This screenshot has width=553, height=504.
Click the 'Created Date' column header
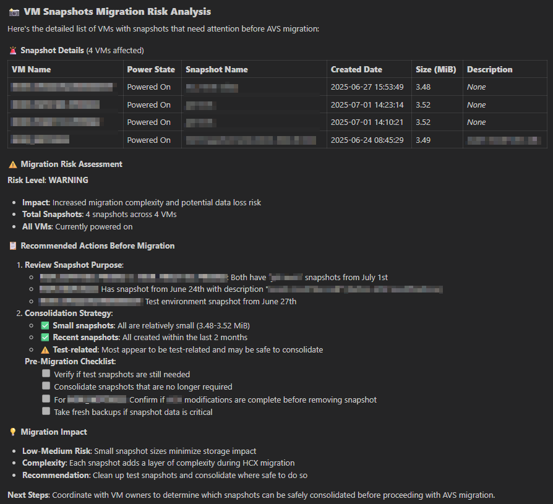coord(356,69)
